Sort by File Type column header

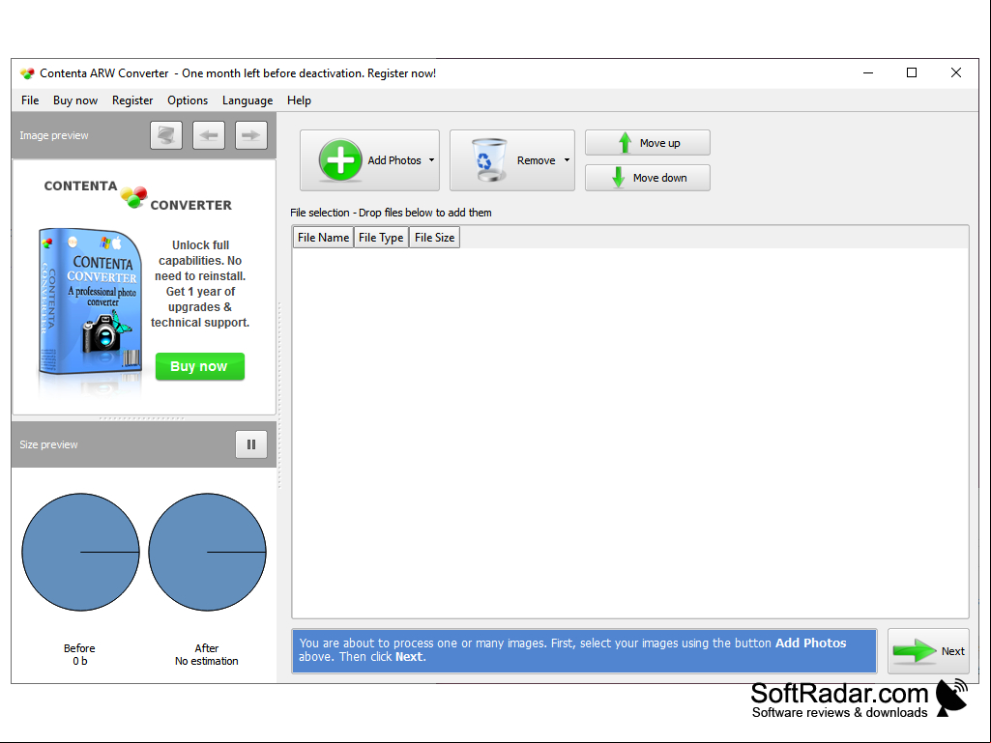point(381,238)
